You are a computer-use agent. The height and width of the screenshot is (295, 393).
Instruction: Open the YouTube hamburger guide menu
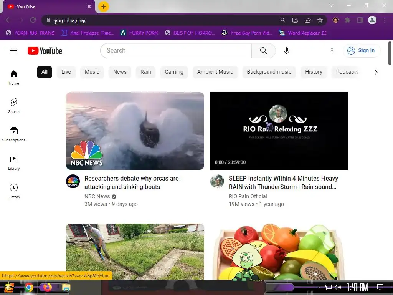click(x=14, y=51)
